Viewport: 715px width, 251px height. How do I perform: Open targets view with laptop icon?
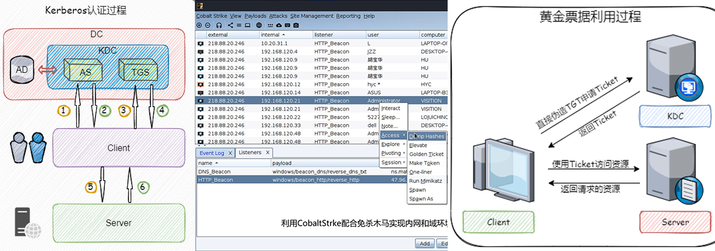pos(247,25)
